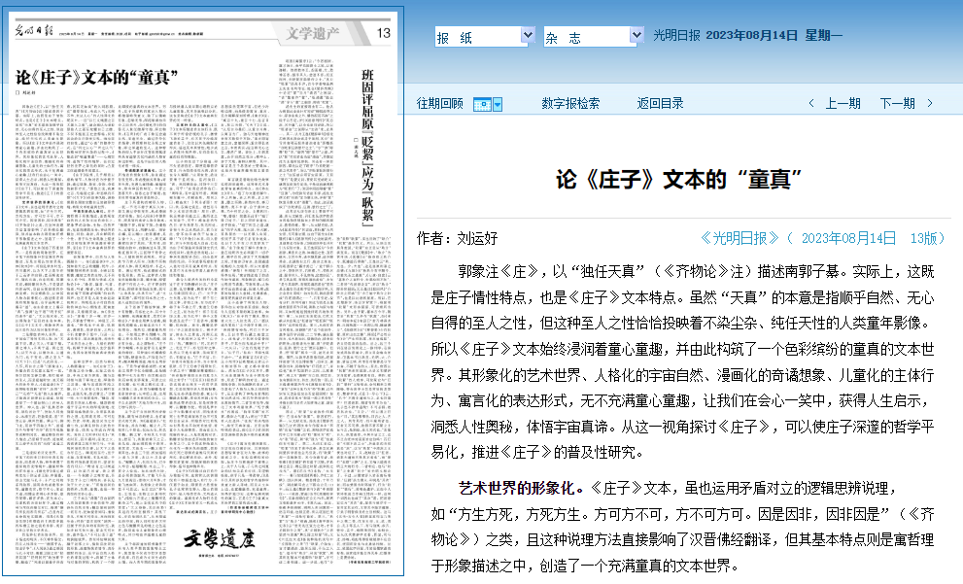
Task: Click the line 于形象描述之中，创造了一个充满童真的文本世界
Action: pos(584,566)
